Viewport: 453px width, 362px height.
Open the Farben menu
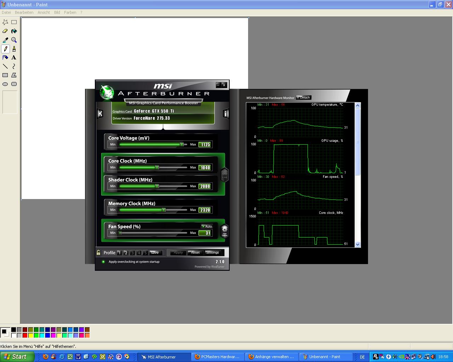click(x=70, y=12)
